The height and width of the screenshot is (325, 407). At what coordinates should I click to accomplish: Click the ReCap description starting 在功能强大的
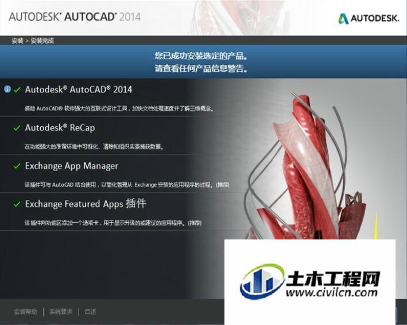(x=94, y=146)
